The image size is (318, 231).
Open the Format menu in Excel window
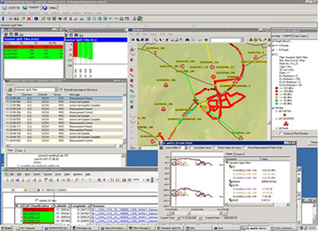coord(47,174)
